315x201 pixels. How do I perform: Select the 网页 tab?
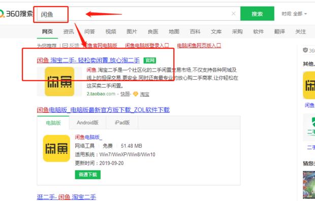47,31
